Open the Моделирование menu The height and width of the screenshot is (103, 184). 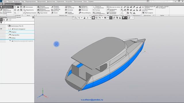pos(30,1)
